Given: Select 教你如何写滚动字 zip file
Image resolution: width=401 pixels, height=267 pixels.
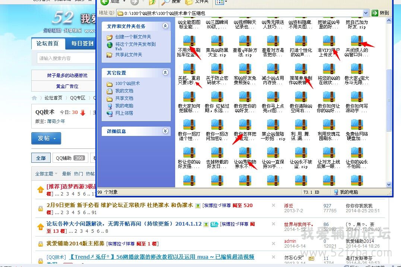Looking at the screenshot, I should pos(357,102).
